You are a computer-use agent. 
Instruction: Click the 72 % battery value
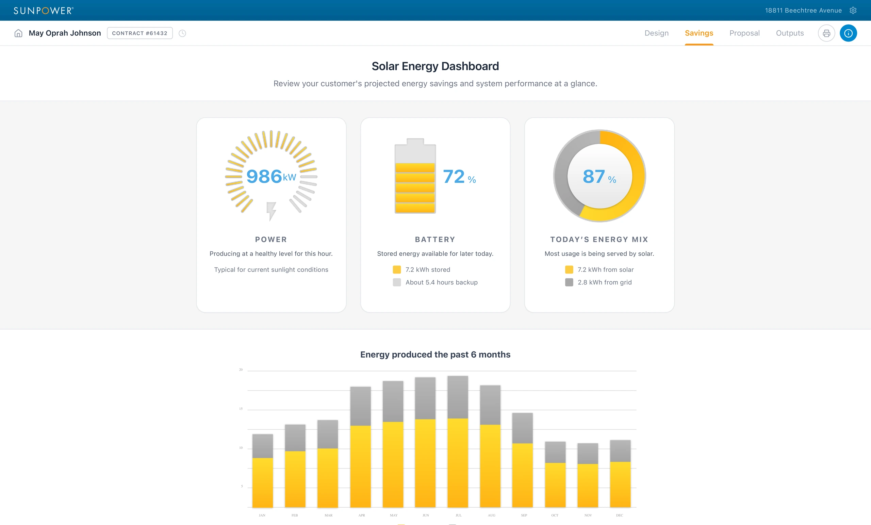459,176
